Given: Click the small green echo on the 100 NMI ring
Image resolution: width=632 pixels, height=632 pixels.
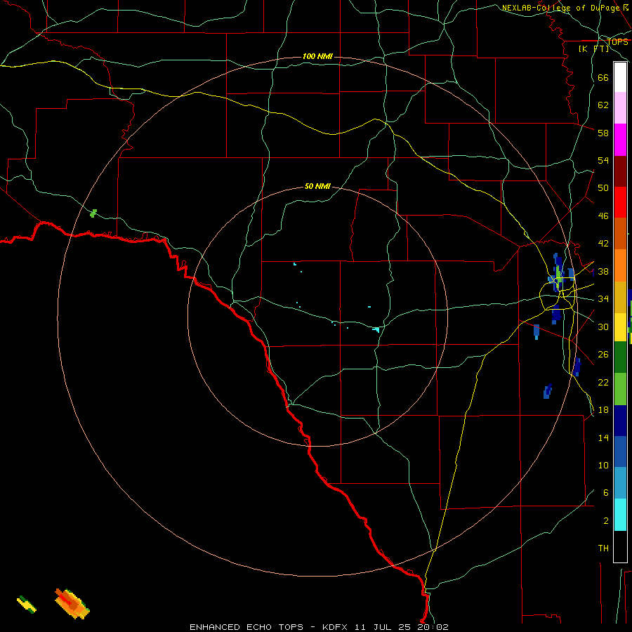Looking at the screenshot, I should [93, 213].
